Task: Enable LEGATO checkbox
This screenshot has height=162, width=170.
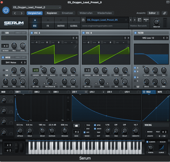Action: tap(146, 136)
